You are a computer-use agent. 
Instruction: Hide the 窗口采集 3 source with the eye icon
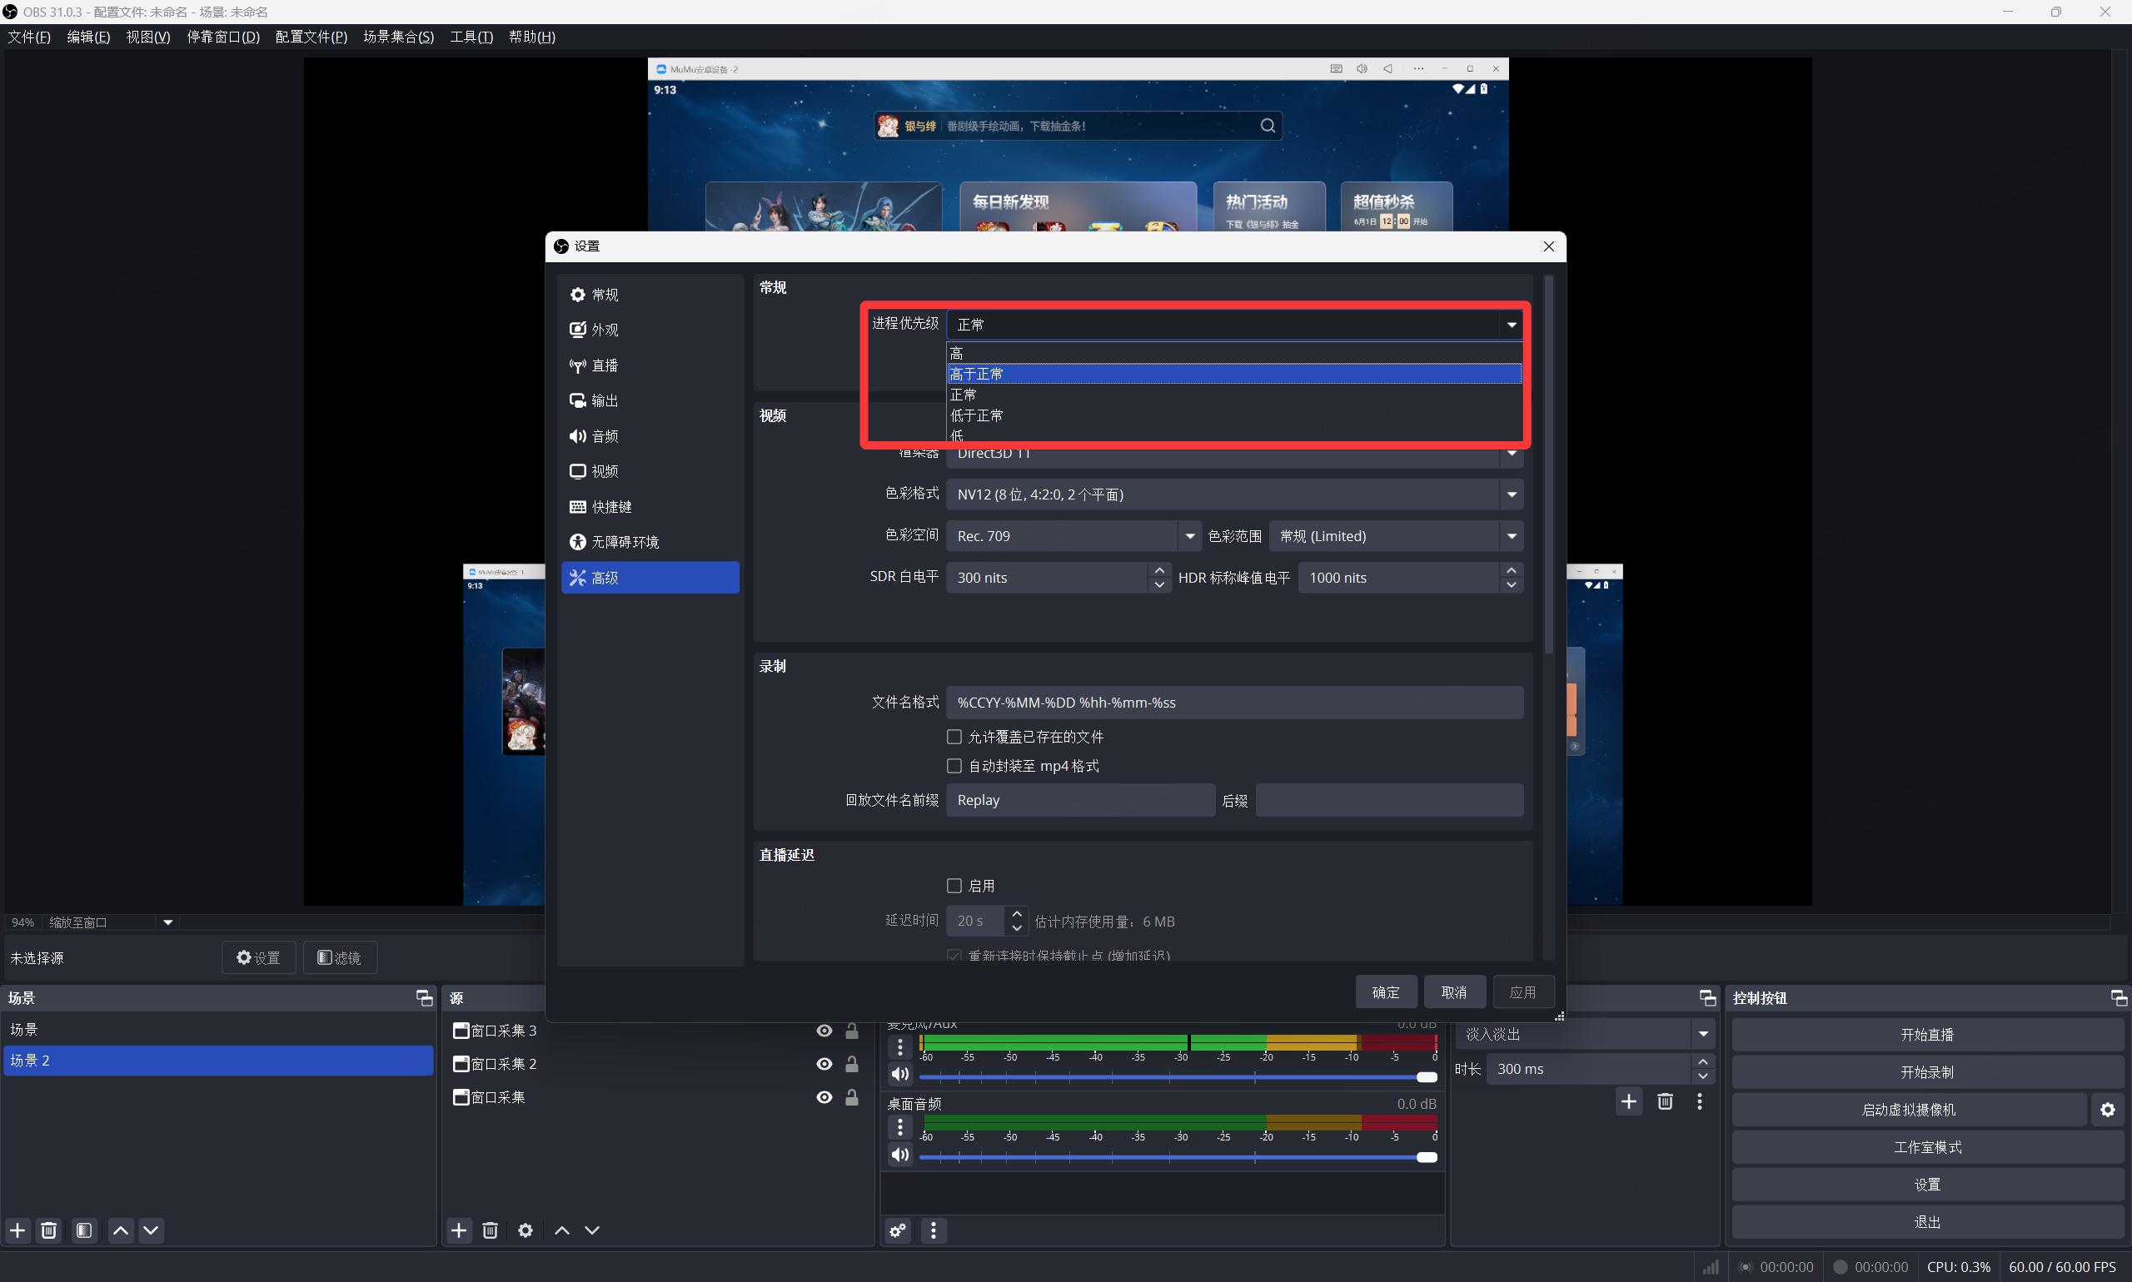pyautogui.click(x=824, y=1031)
